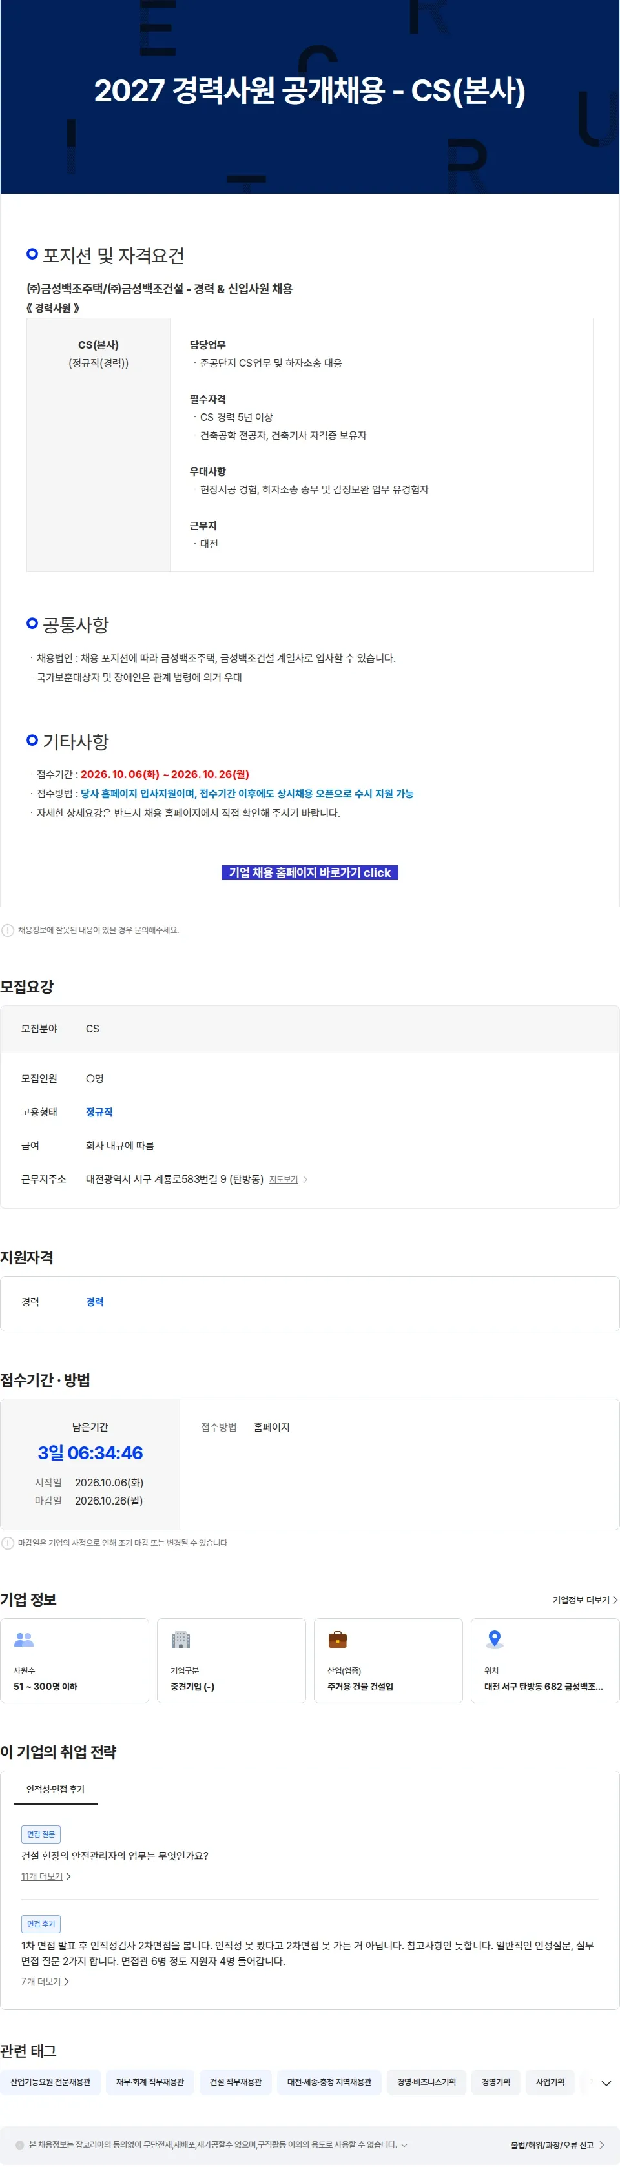Click the chevron next to 지도보기
620x2178 pixels.
click(x=305, y=1178)
